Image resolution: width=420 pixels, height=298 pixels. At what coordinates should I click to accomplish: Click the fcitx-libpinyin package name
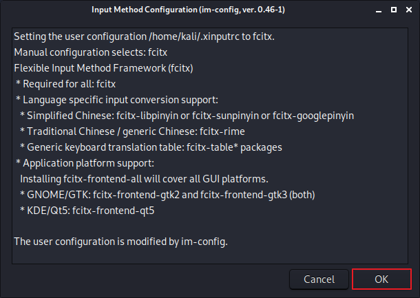147,116
